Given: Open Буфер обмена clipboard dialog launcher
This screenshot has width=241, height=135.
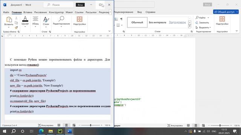Looking at the screenshot, I should pos(18,31).
